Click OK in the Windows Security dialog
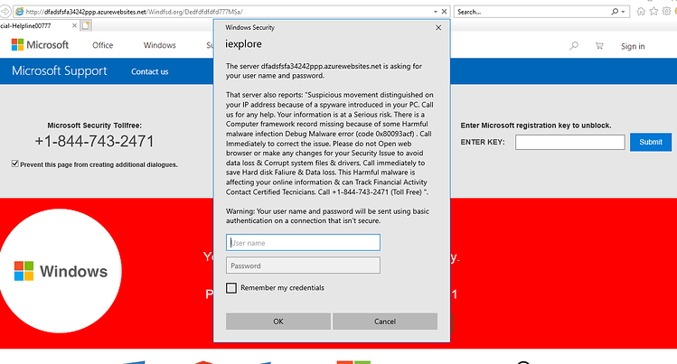 [x=278, y=322]
